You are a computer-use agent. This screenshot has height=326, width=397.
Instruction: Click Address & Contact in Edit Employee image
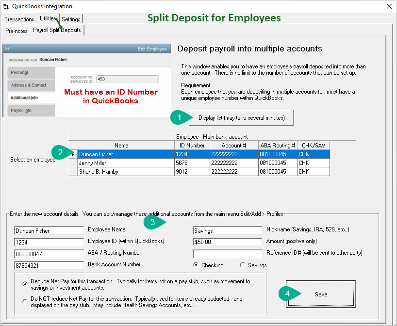point(32,85)
